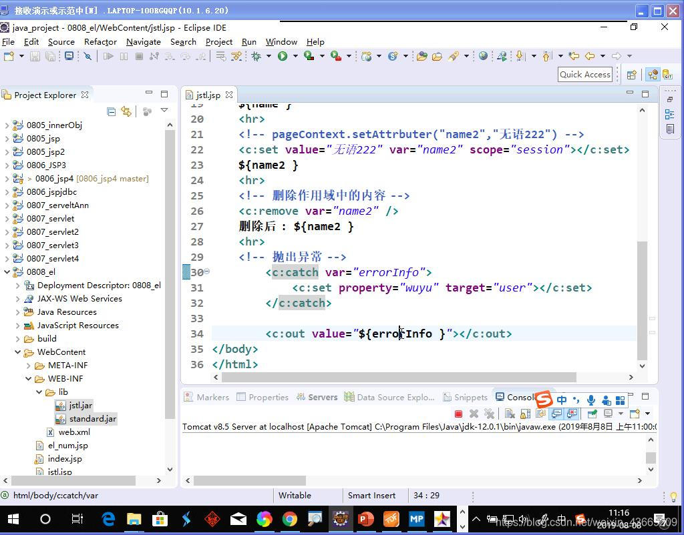Maximize the editor area

pyautogui.click(x=645, y=93)
